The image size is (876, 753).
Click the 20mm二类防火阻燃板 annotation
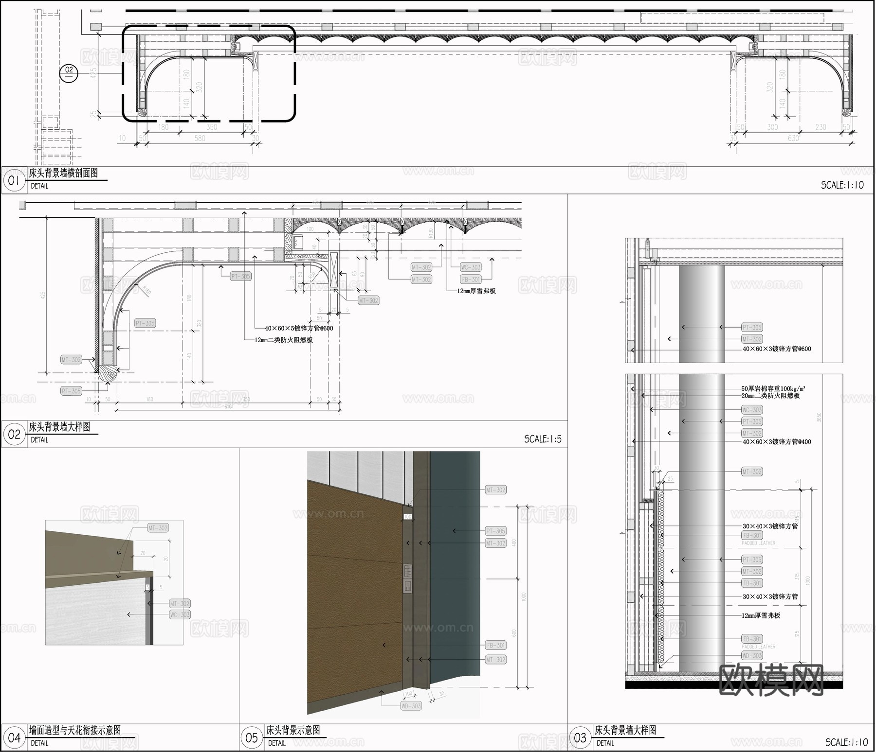[x=770, y=396]
